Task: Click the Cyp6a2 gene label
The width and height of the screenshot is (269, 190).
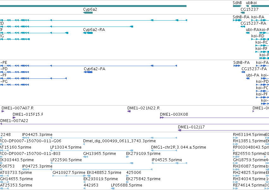Action: pos(90,9)
